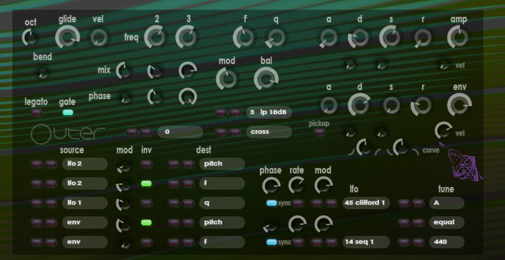Click the env amount knob
This screenshot has height=260, width=505.
459,105
